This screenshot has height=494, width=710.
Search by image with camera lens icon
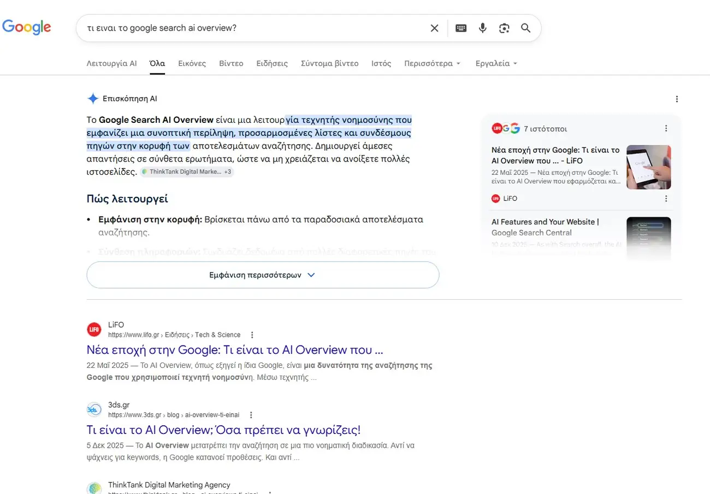(504, 28)
